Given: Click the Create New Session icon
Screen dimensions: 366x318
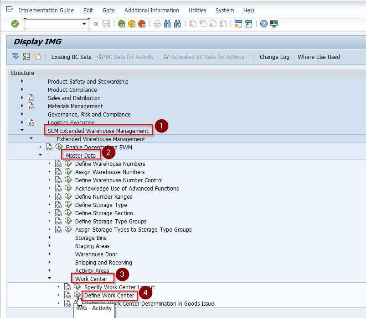Looking at the screenshot, I should click(238, 24).
